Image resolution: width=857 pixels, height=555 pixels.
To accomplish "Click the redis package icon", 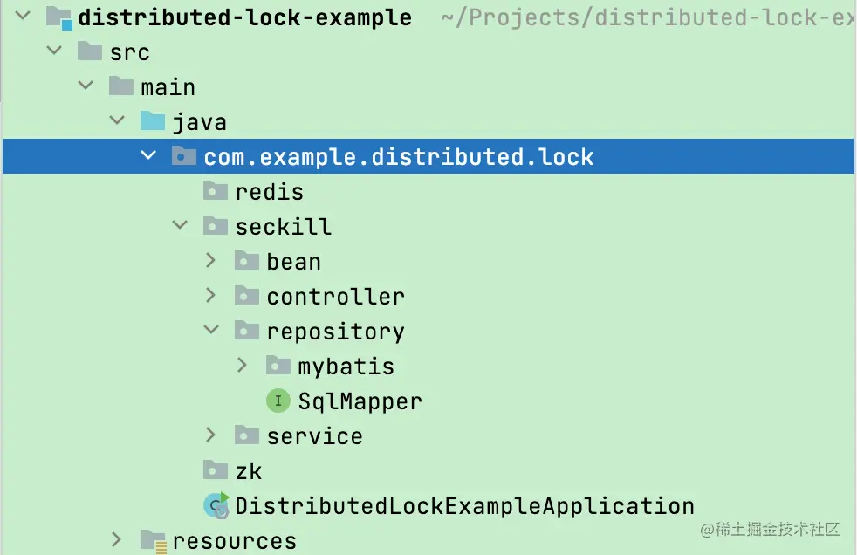I will click(216, 191).
